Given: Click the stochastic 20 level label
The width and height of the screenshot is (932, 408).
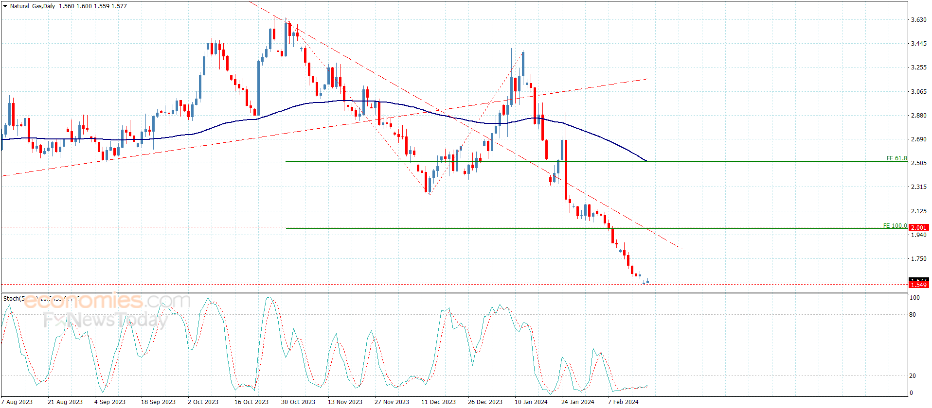Looking at the screenshot, I should pos(913,376).
